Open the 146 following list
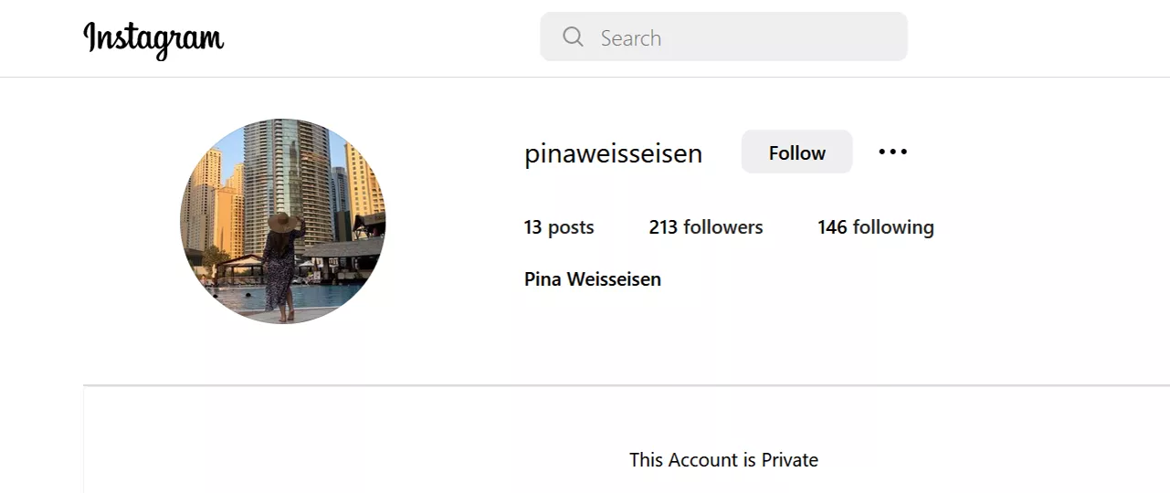This screenshot has width=1170, height=493. tap(875, 227)
